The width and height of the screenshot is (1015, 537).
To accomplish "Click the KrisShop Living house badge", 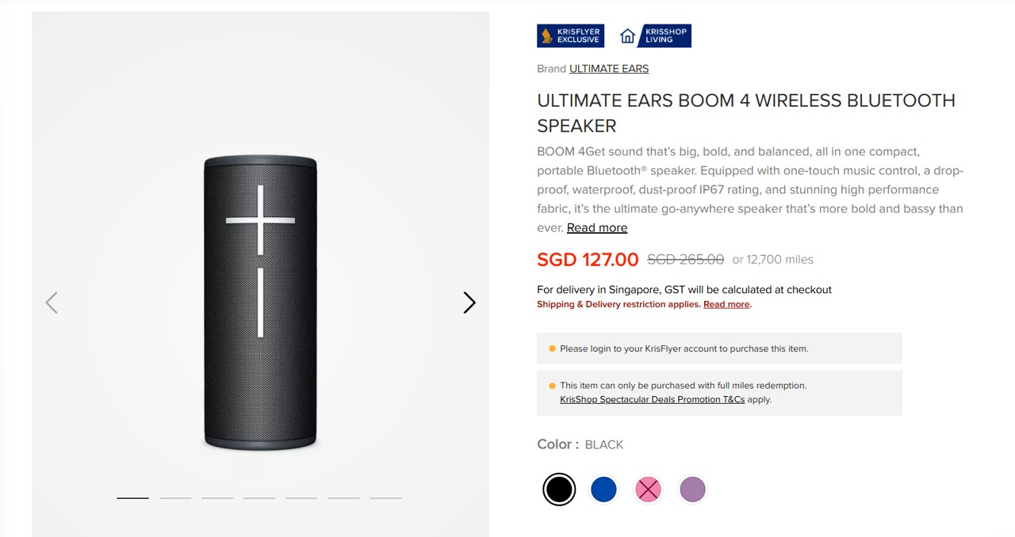I will point(654,36).
